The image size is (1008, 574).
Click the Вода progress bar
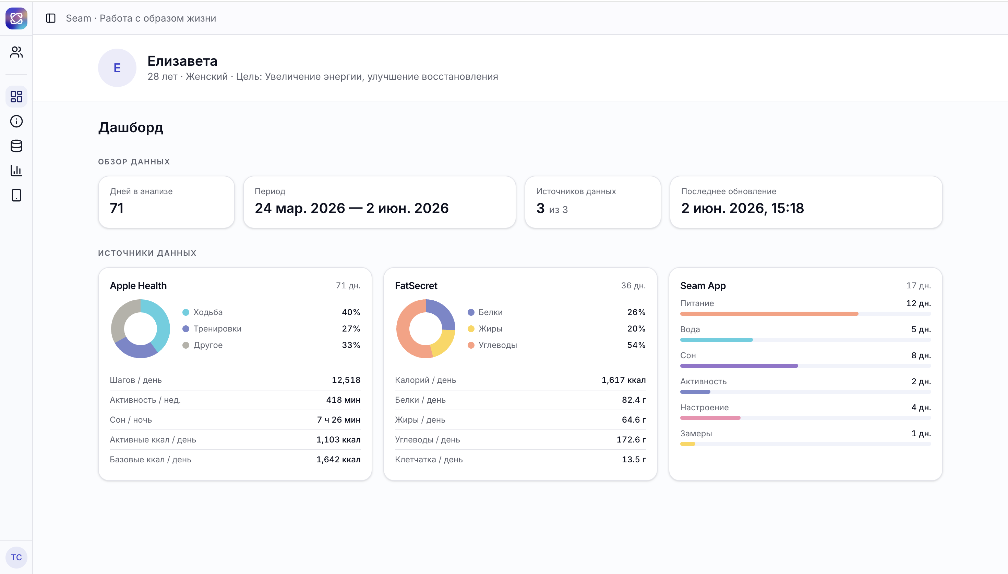click(805, 340)
